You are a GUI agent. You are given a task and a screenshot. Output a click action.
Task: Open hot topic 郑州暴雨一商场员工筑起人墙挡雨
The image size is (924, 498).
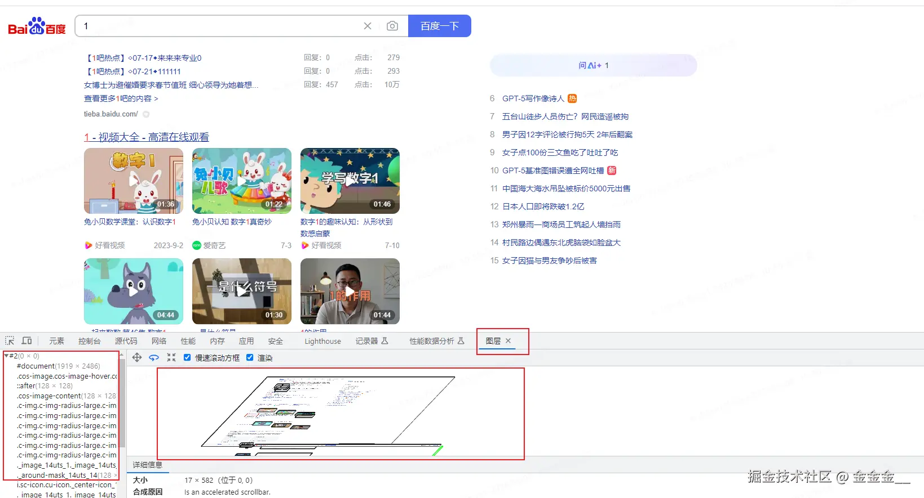[562, 225]
